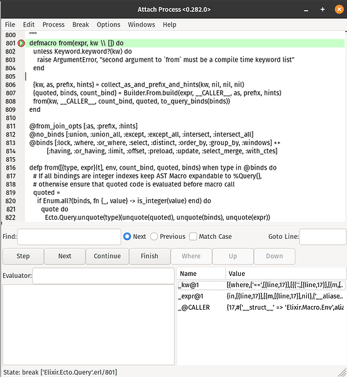This screenshot has width=347, height=377.
Task: Click the Up button
Action: 233,256
